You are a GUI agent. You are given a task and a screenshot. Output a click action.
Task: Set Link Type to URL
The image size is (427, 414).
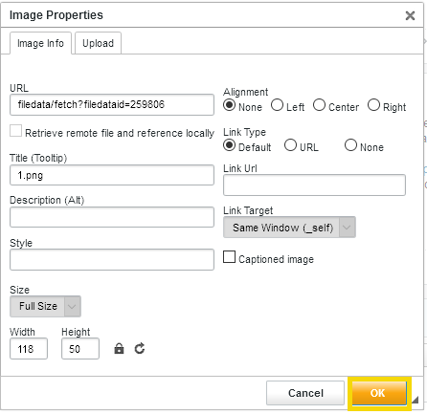tap(290, 145)
